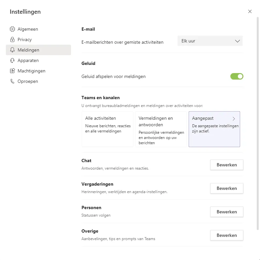Click the lock icon beside Privacy
This screenshot has height=260, width=260.
pos(12,39)
